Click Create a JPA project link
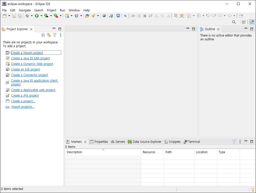The height and width of the screenshot is (193, 256). point(25,95)
